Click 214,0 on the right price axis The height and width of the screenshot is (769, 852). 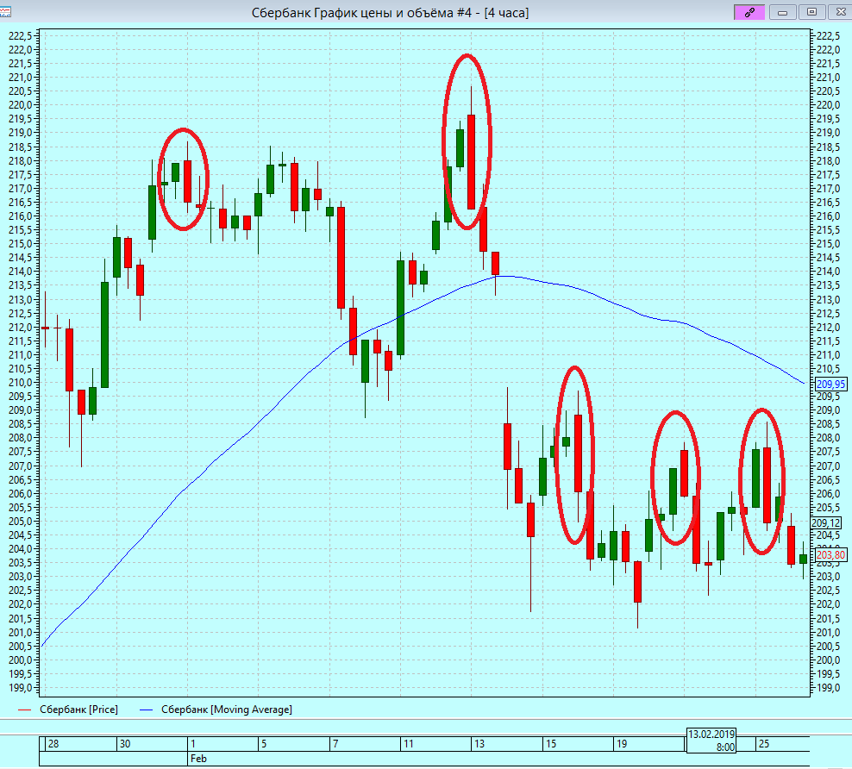[x=829, y=272]
